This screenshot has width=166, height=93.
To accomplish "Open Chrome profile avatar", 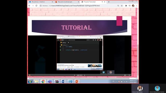I will (133, 6).
